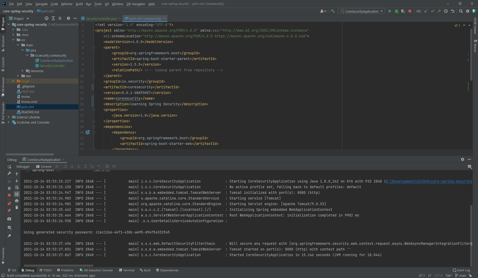Click Git Update Project blue arrow

pyautogui.click(x=426, y=11)
